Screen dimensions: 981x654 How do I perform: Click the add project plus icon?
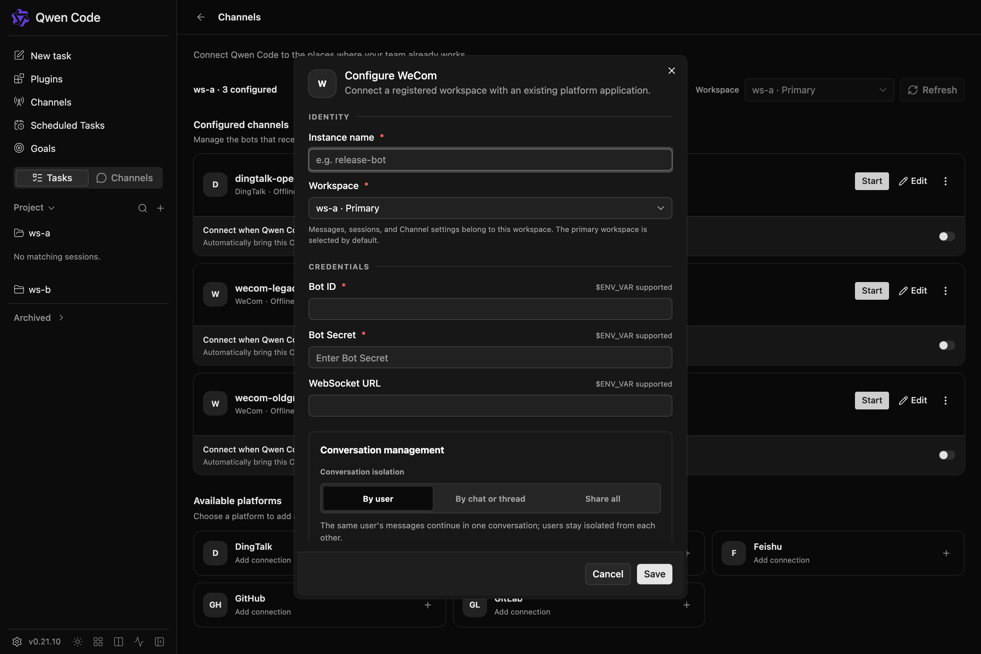click(160, 208)
